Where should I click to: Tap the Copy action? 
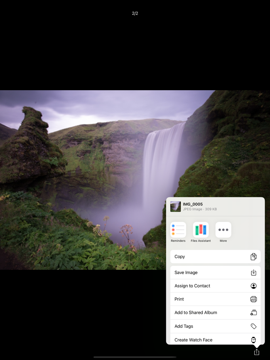point(215,257)
